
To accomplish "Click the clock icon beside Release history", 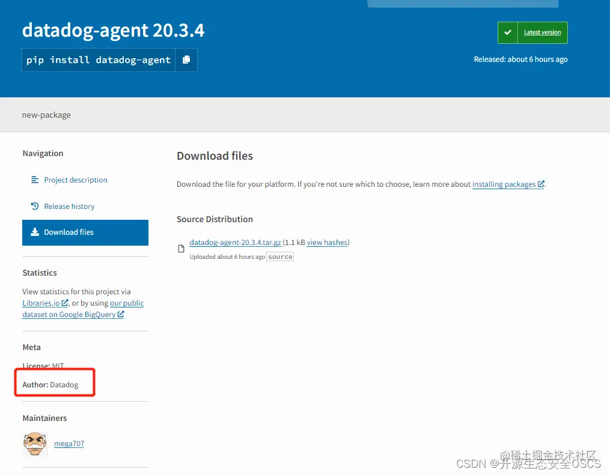I will click(x=35, y=206).
